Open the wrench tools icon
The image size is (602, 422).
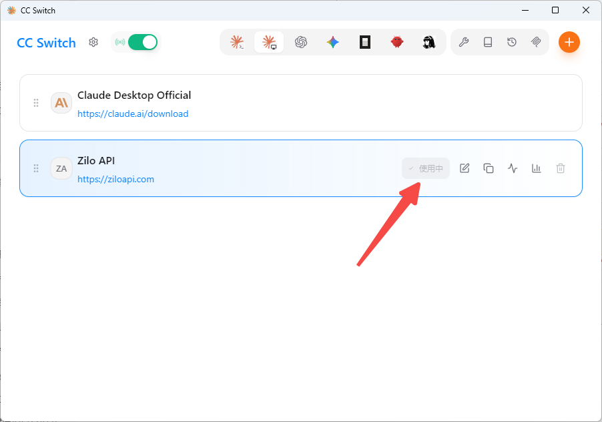(x=464, y=42)
